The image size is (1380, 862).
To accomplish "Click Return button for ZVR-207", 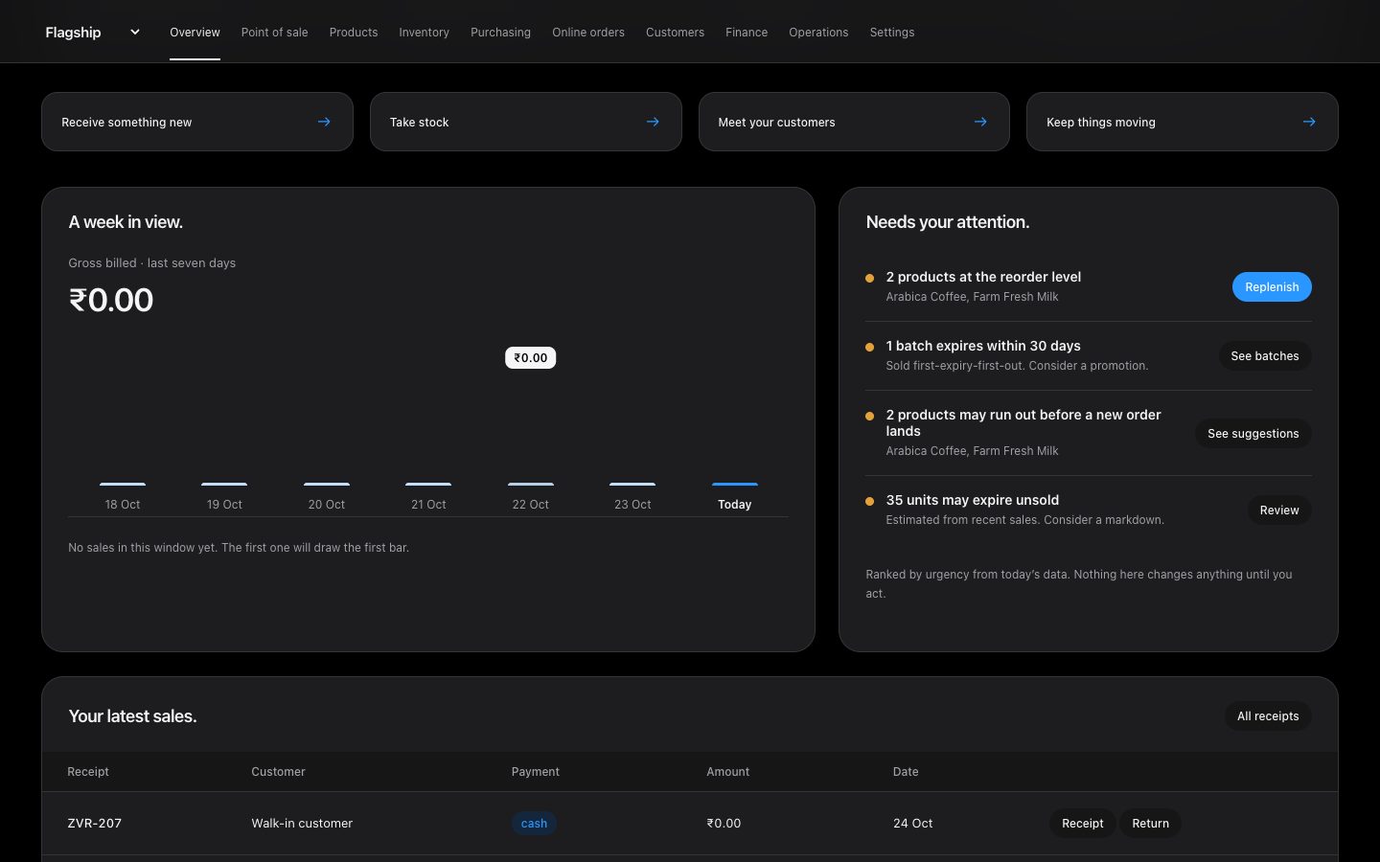I will (1150, 823).
